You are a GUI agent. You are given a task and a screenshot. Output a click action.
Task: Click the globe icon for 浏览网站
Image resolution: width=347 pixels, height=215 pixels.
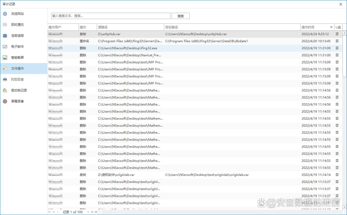[x=5, y=14]
